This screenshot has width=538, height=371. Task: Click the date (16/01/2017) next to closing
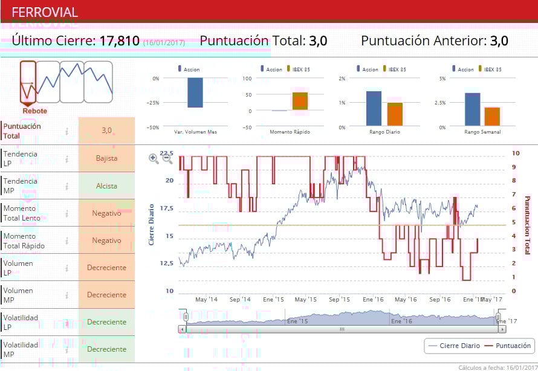coord(164,43)
